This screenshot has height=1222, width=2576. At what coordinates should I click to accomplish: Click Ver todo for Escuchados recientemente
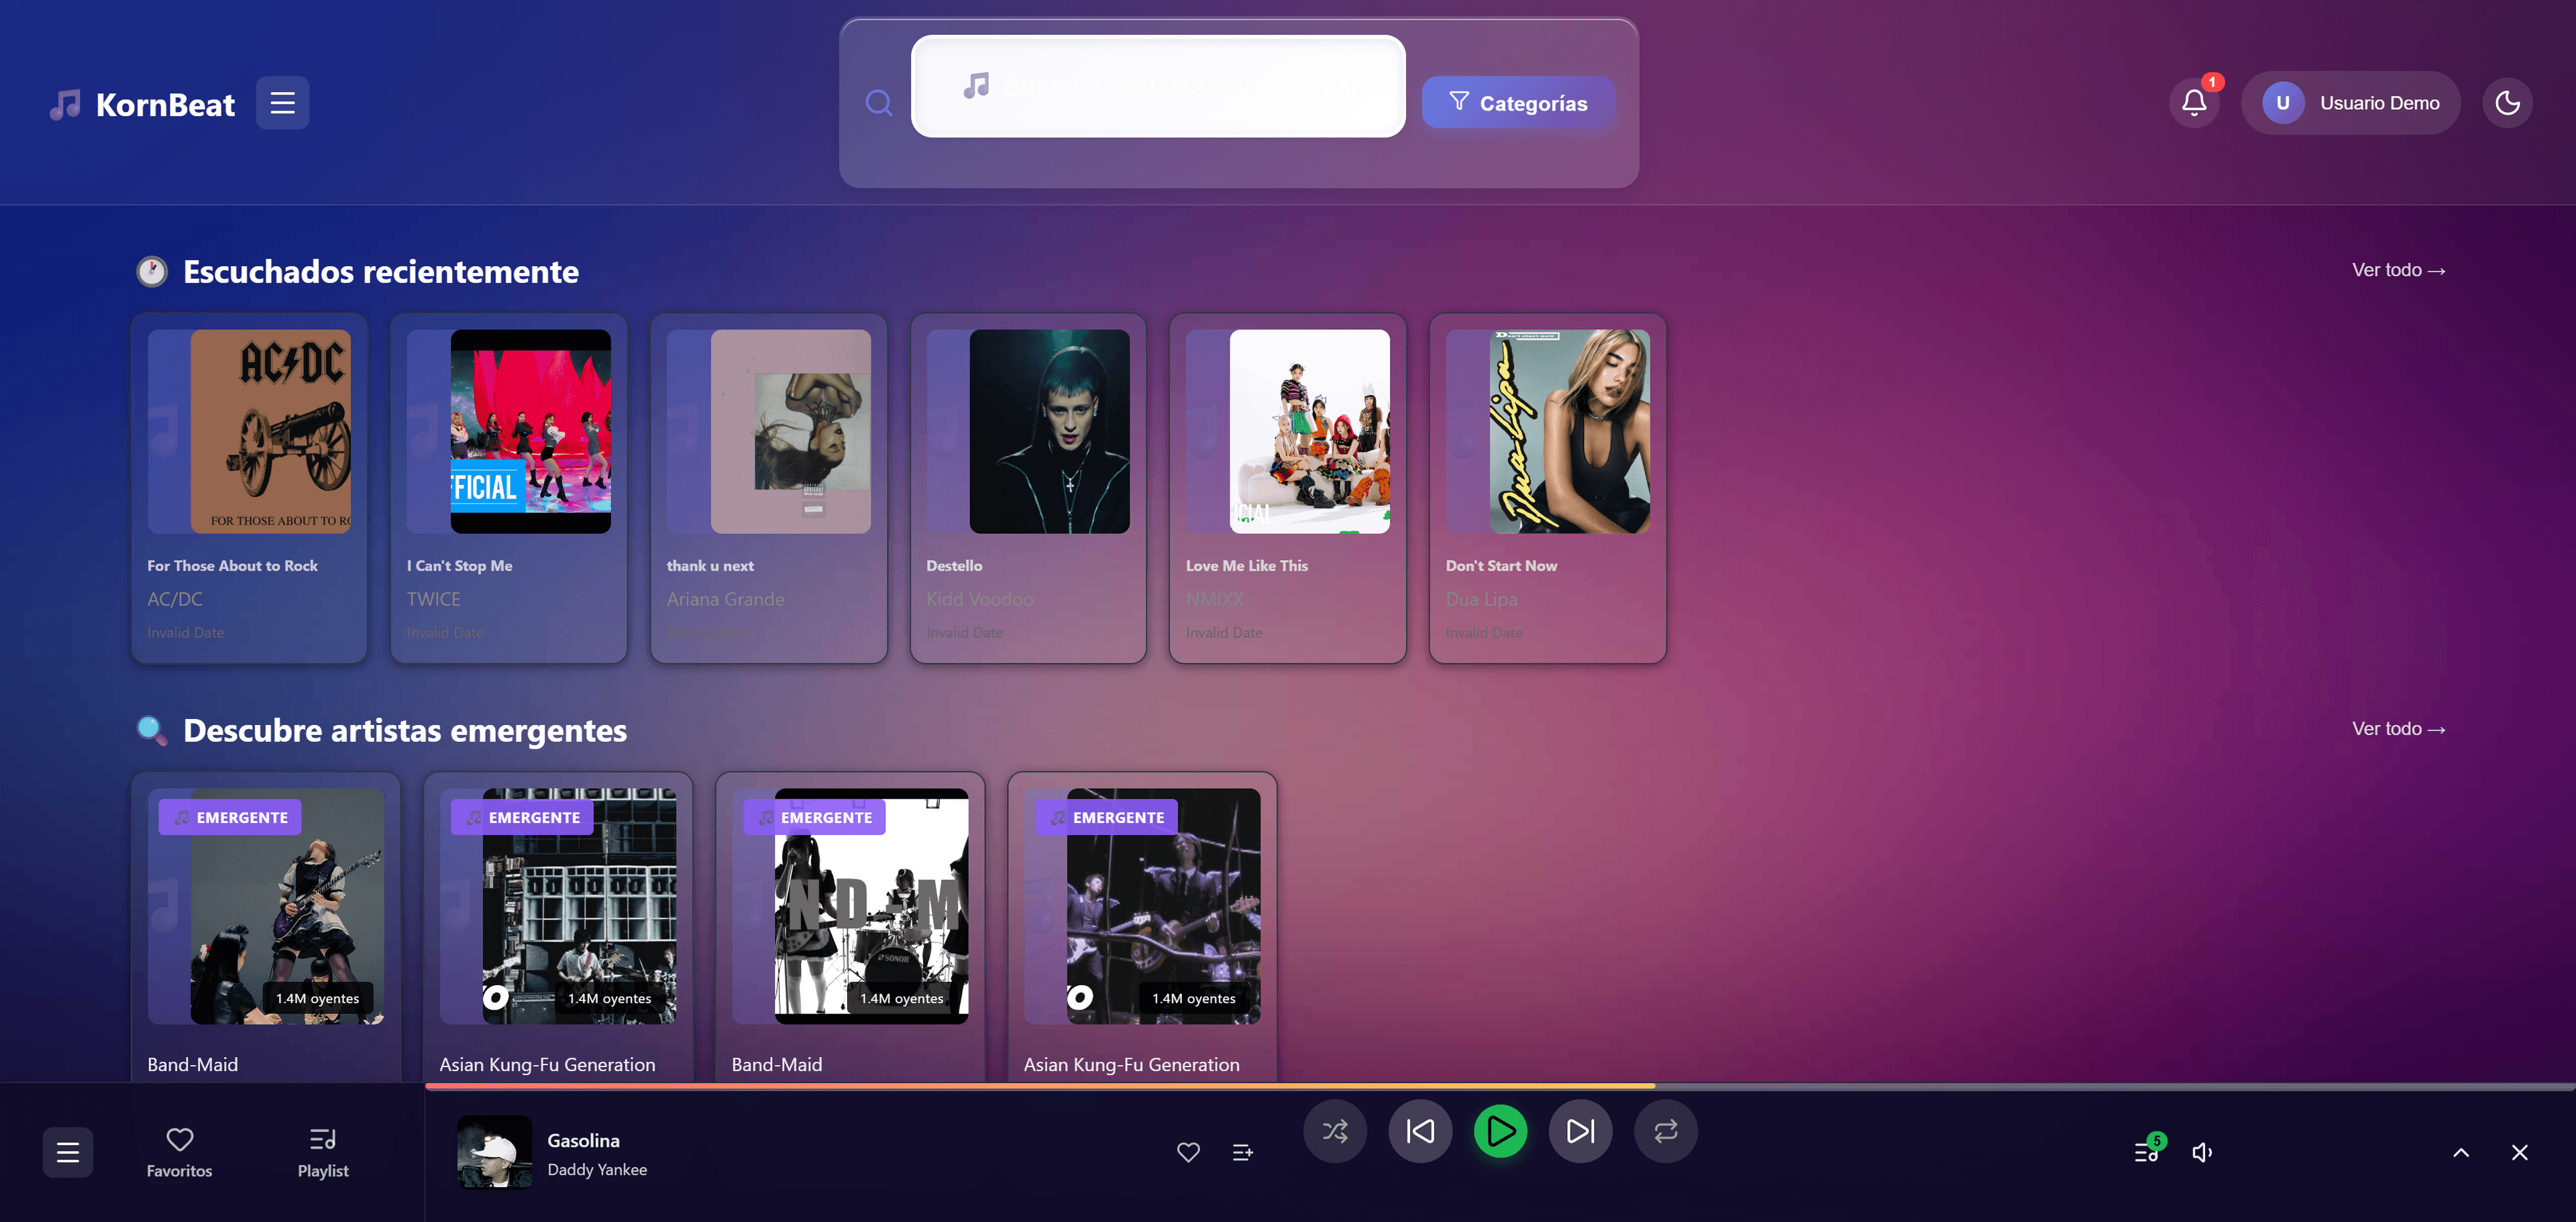coord(2398,270)
